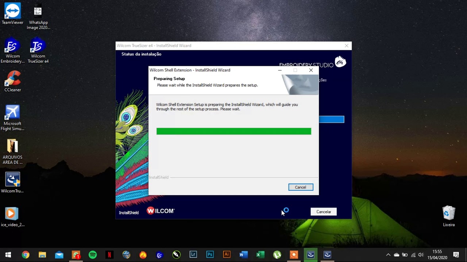Click the blue progress bar in TrueSizer installer
Viewport: 467px width, 262px height.
pyautogui.click(x=331, y=119)
